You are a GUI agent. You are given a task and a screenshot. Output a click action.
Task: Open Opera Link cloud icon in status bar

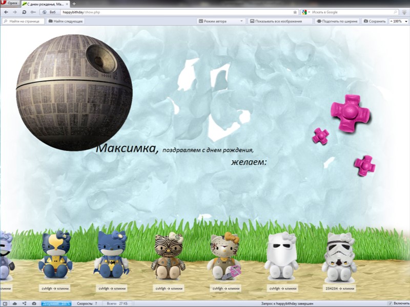(x=15, y=303)
